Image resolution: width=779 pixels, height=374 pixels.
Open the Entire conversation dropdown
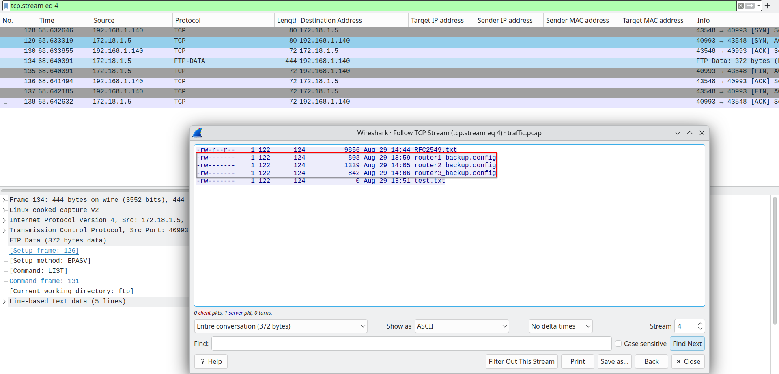point(281,326)
